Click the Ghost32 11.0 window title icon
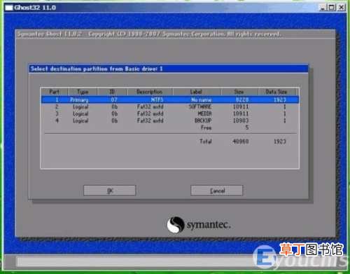Screen dimensions: 350x274 (x=9, y=8)
